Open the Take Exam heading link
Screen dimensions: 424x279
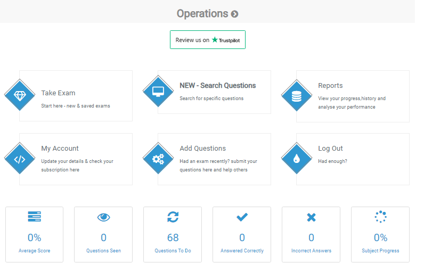coord(58,93)
